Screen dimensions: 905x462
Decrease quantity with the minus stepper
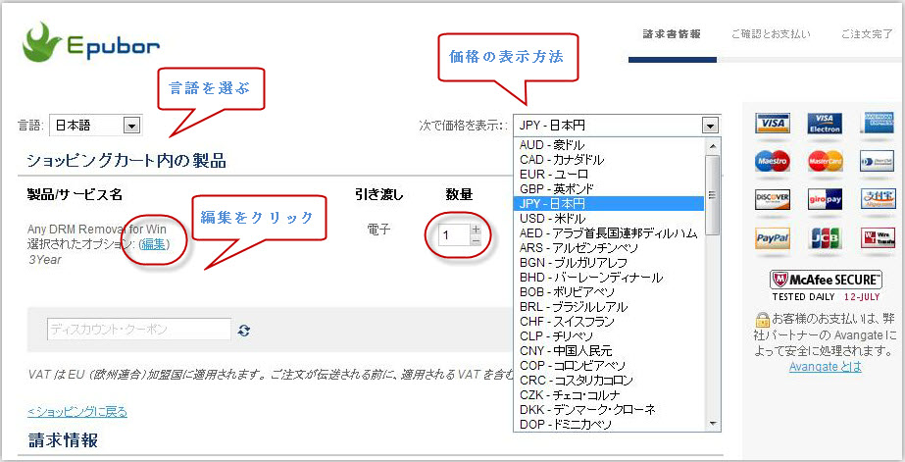click(476, 239)
